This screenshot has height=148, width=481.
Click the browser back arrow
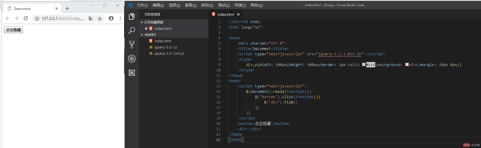tap(8, 18)
